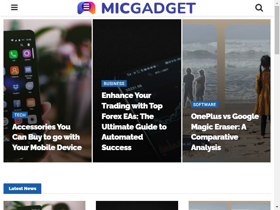Viewport: 280px width, 210px height.
Task: Select the TECH category tag
Action: pyautogui.click(x=20, y=115)
